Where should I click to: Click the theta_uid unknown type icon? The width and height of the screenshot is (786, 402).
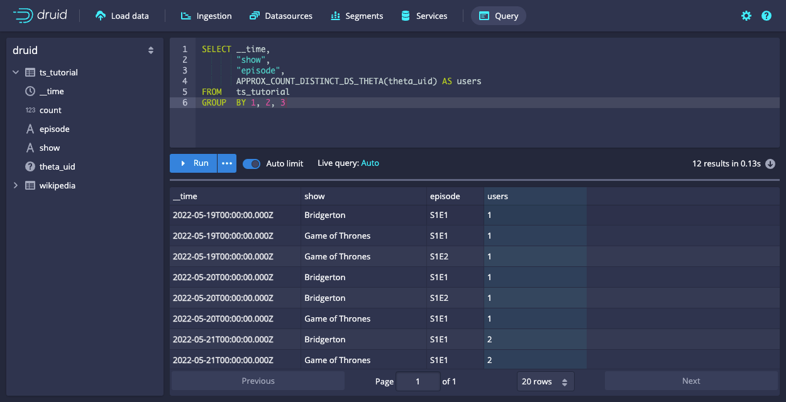30,166
